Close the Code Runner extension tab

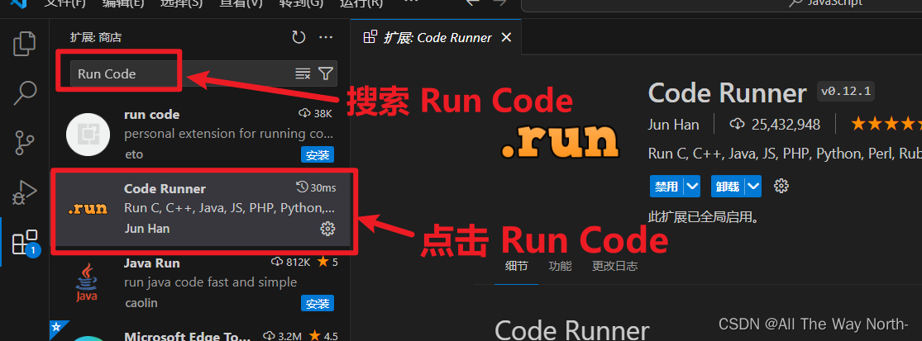(x=506, y=37)
